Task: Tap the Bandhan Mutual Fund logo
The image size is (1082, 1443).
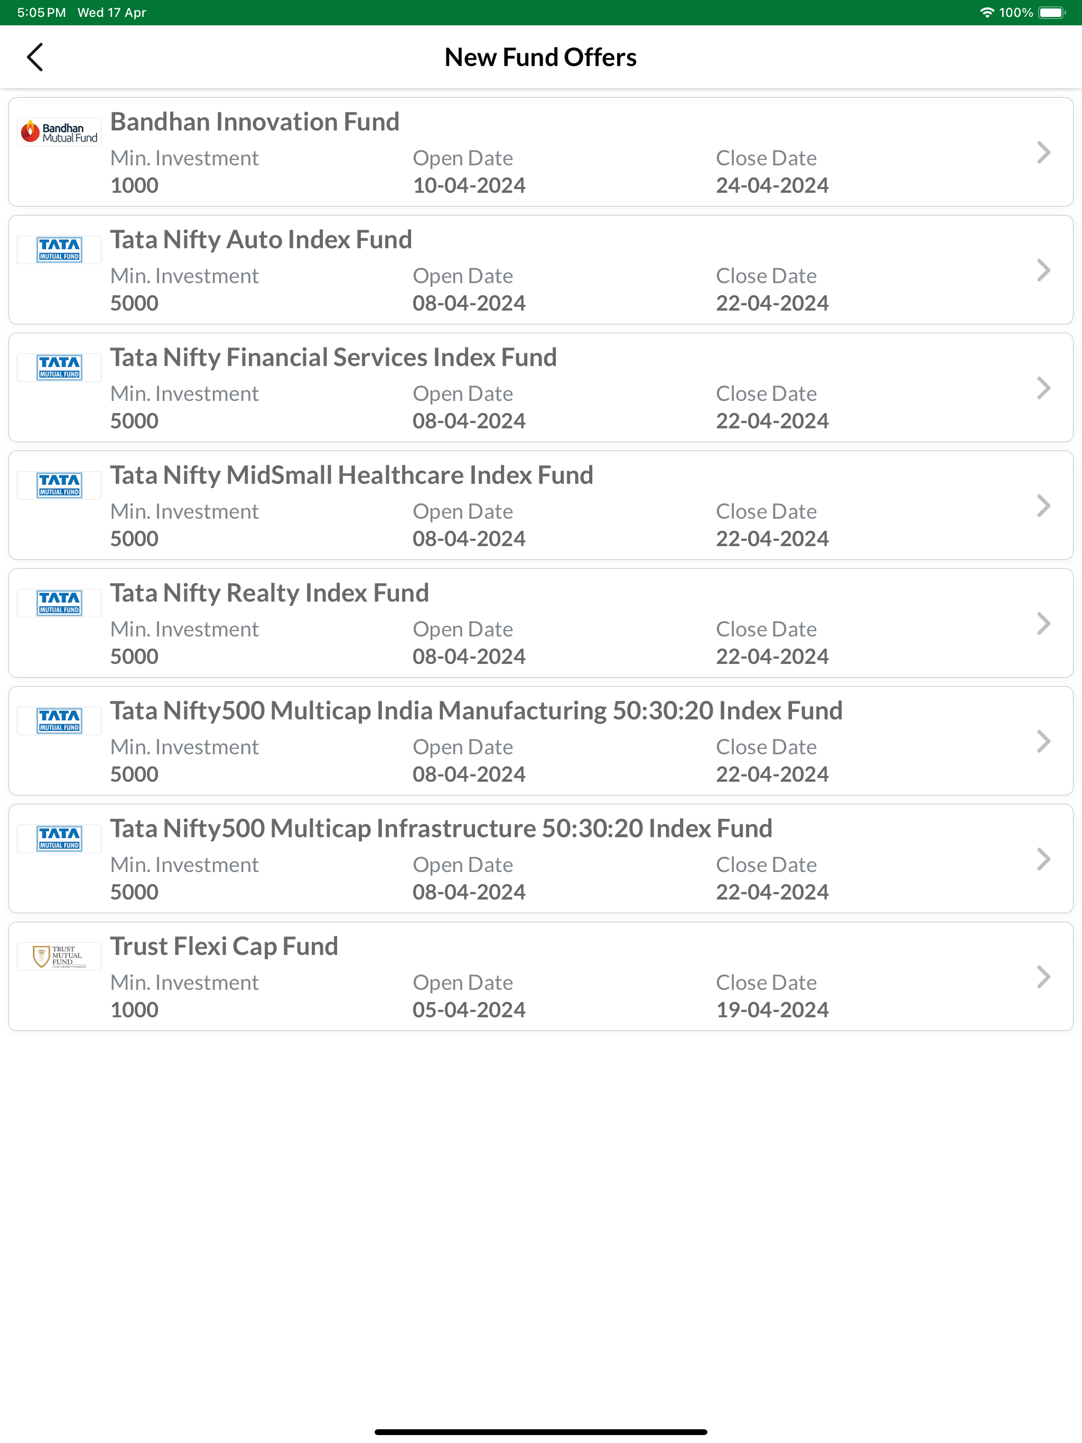Action: [59, 133]
